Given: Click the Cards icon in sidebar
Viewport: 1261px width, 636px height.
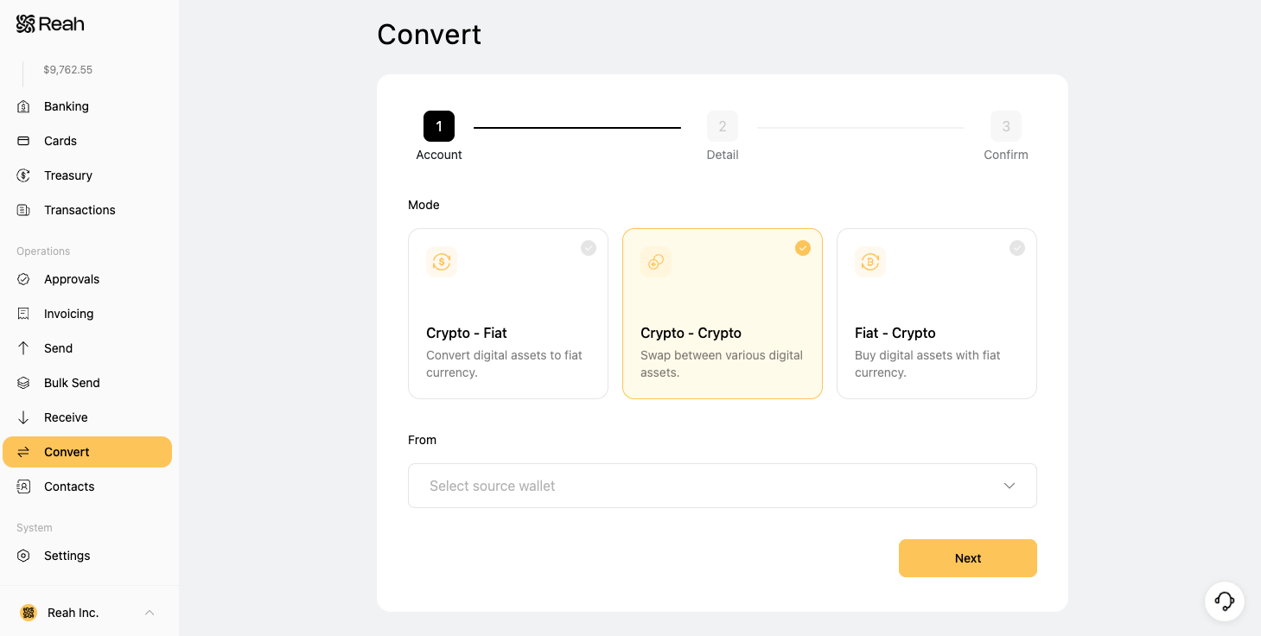Looking at the screenshot, I should click(x=24, y=141).
